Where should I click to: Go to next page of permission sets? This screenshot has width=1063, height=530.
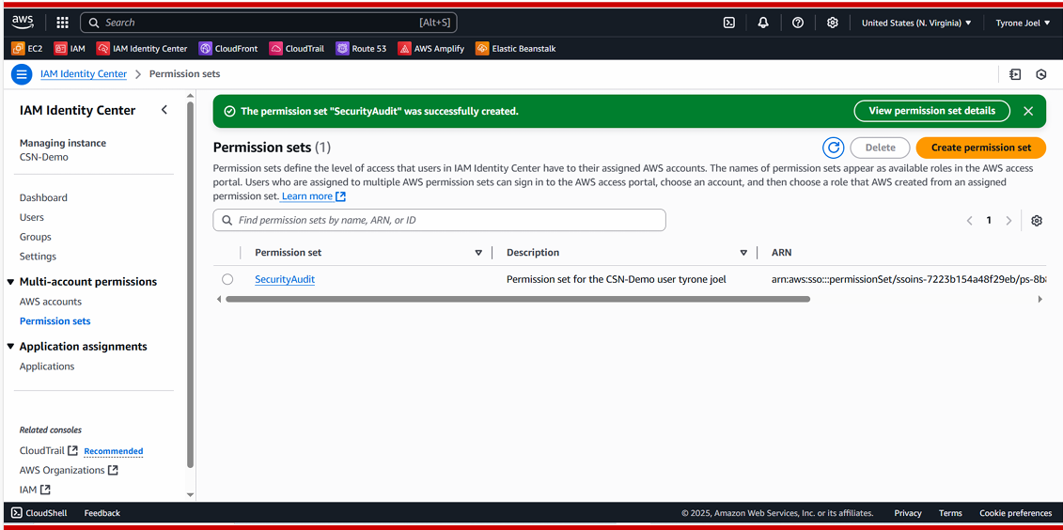click(x=1008, y=220)
